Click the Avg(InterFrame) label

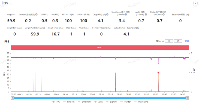[15, 28]
